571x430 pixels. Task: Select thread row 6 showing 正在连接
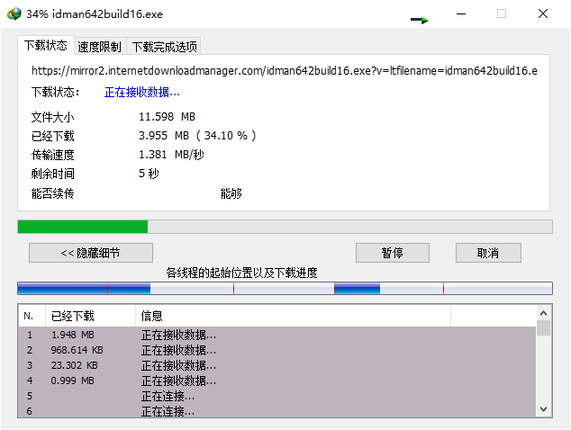click(x=277, y=411)
